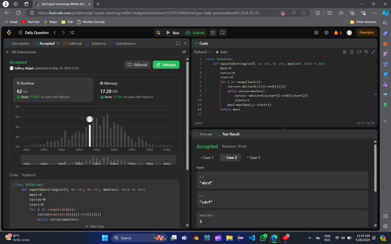Open Visual Studio Code from taskbar
Screen dimensions: 391x244
[x=252, y=238]
